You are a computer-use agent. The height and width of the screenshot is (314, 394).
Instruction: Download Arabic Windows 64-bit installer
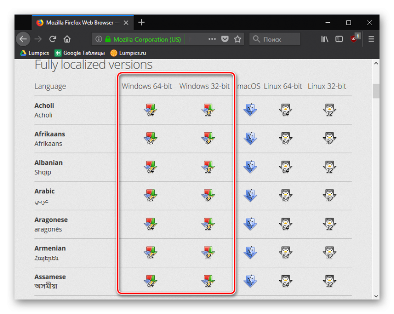pyautogui.click(x=150, y=196)
